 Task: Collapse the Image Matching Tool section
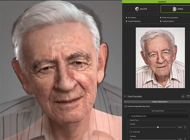coord(129,116)
